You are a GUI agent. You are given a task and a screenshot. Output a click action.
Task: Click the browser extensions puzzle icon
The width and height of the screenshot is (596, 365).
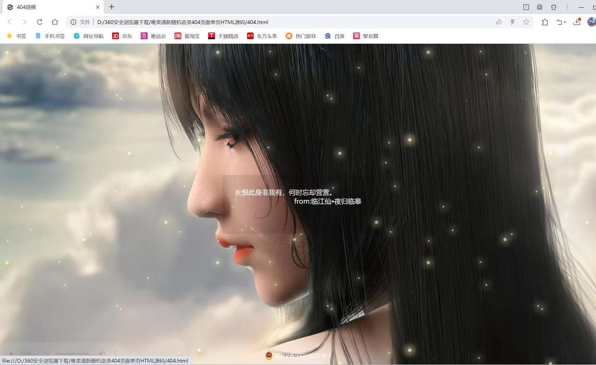click(545, 22)
